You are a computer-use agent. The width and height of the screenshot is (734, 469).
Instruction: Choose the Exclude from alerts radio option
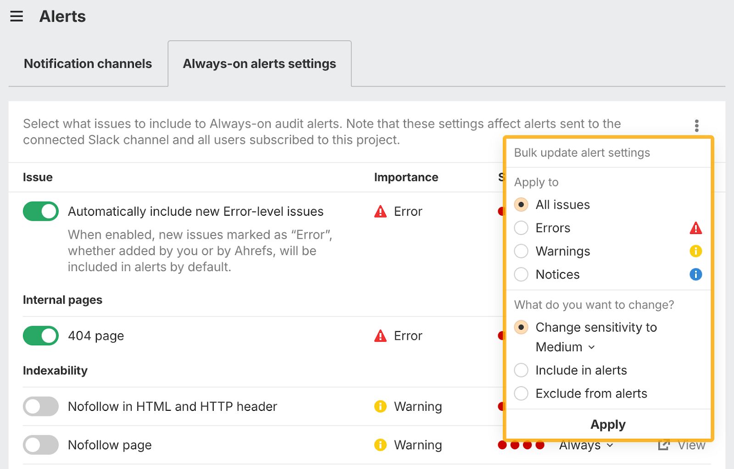point(521,393)
